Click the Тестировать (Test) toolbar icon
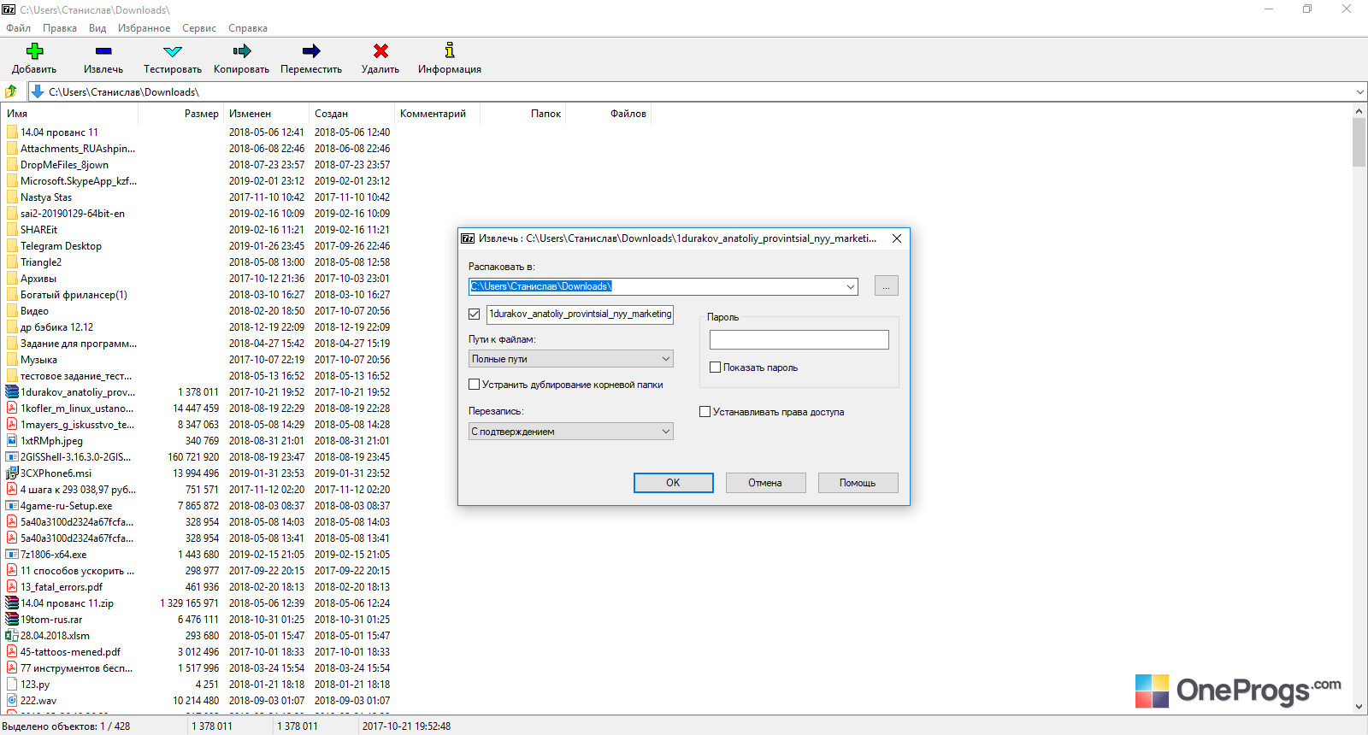 pos(173,51)
